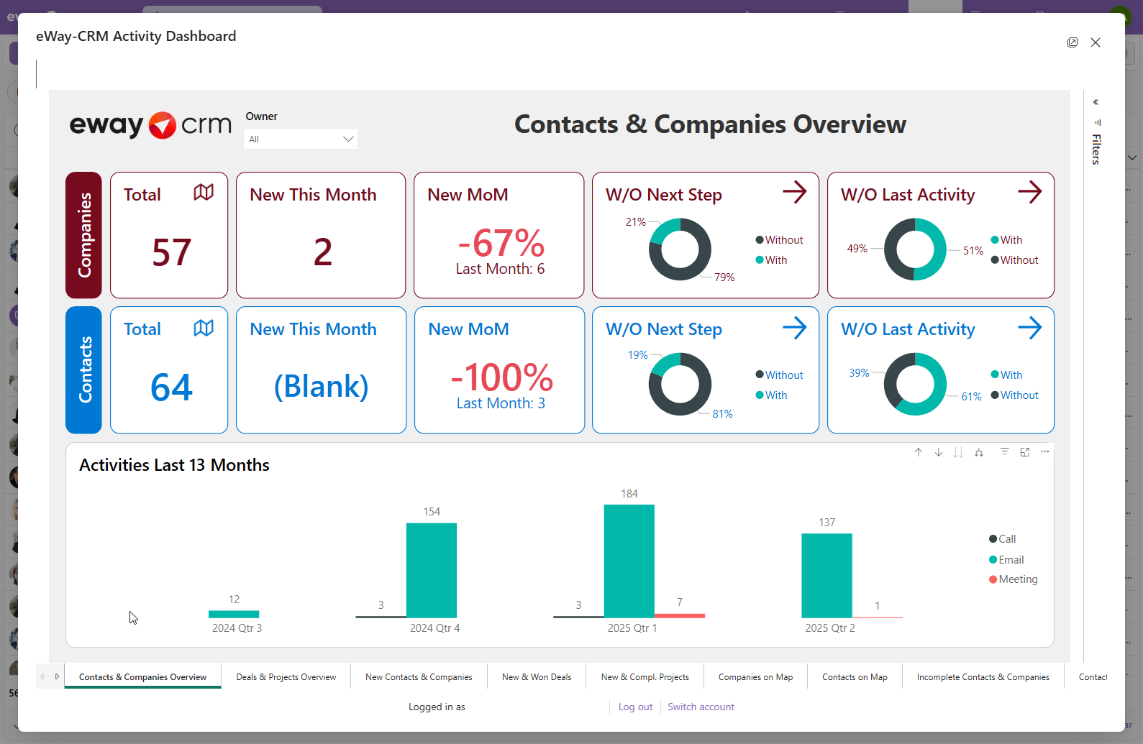Viewport: 1143px width, 744px height.
Task: Enable drill down arrow on chart
Action: [939, 452]
